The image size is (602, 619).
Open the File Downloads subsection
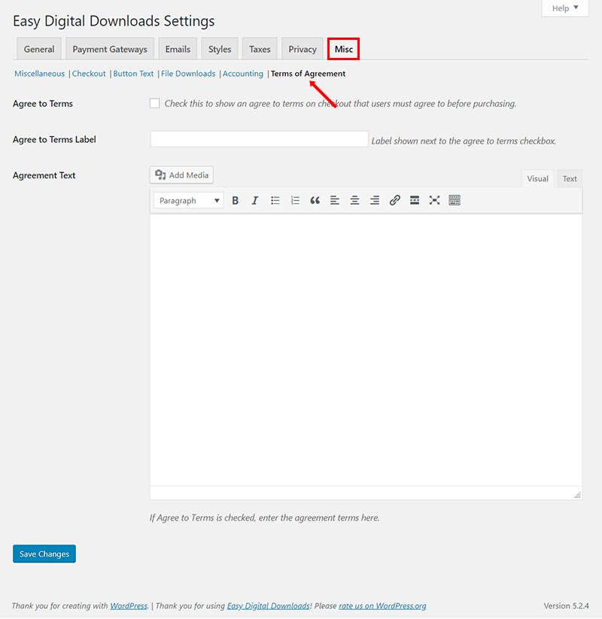click(188, 74)
